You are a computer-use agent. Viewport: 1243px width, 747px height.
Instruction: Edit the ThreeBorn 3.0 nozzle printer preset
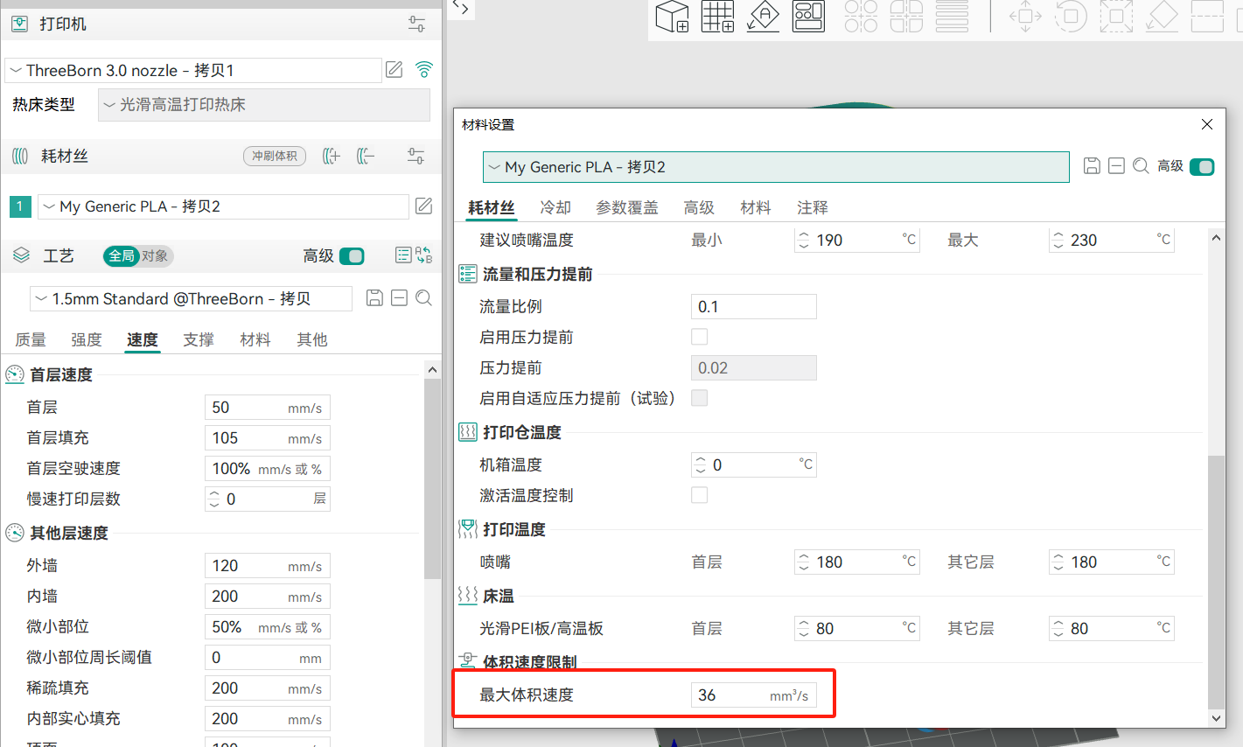pos(395,70)
